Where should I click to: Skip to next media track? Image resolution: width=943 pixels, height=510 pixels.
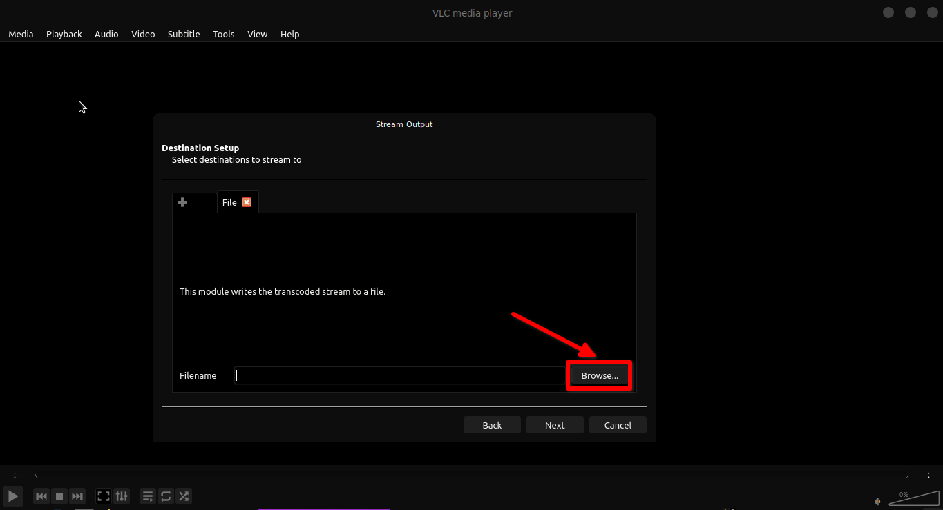pos(77,496)
